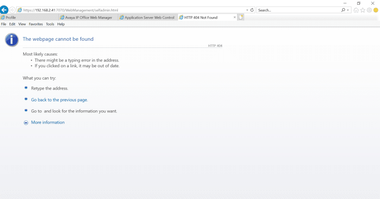The image size is (380, 199).
Task: Click inside the Search box
Action: click(298, 10)
